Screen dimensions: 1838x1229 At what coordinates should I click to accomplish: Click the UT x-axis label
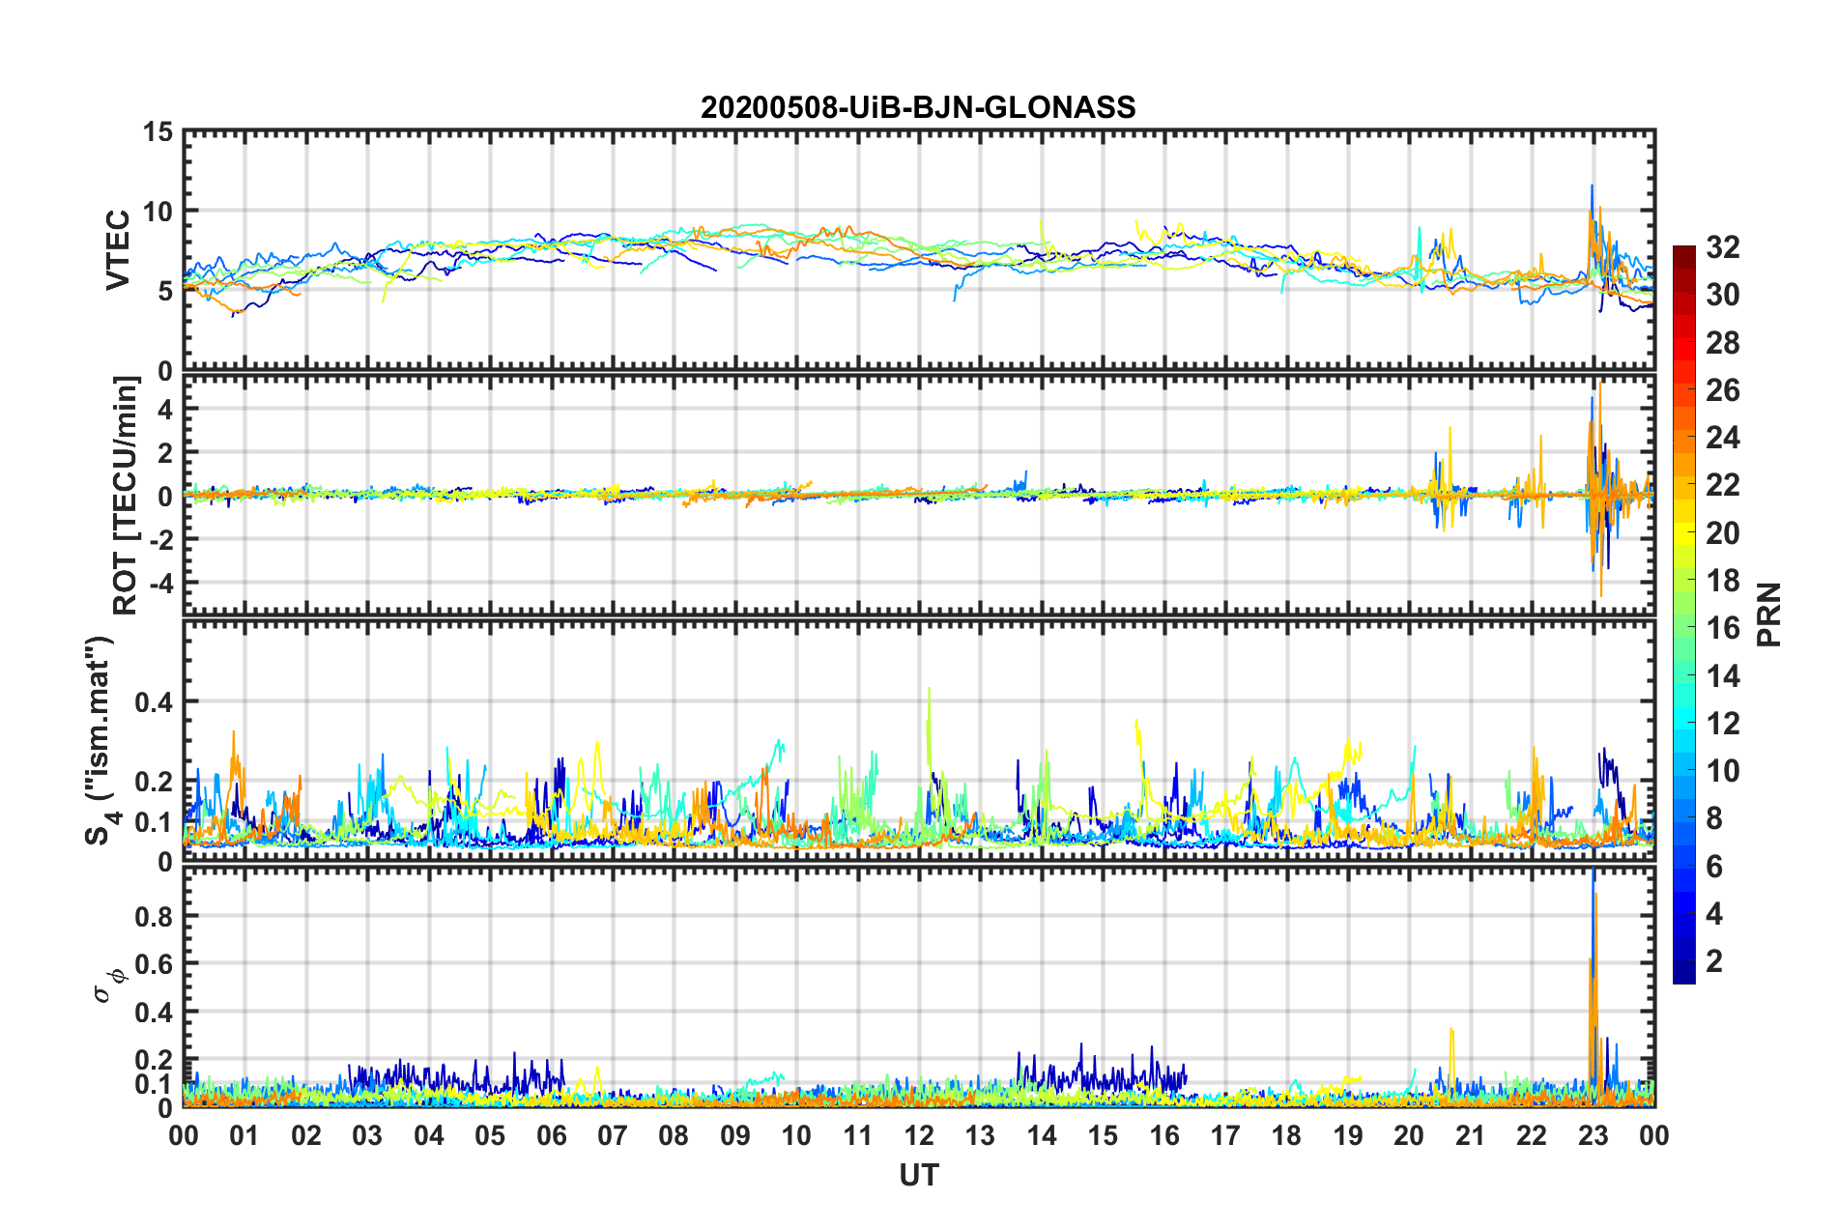[919, 1175]
